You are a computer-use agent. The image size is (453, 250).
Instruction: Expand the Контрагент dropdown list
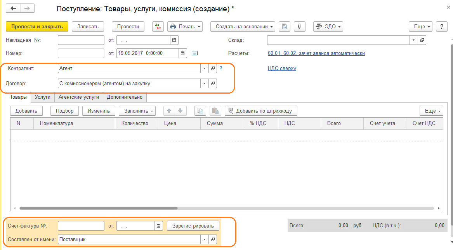(x=204, y=68)
